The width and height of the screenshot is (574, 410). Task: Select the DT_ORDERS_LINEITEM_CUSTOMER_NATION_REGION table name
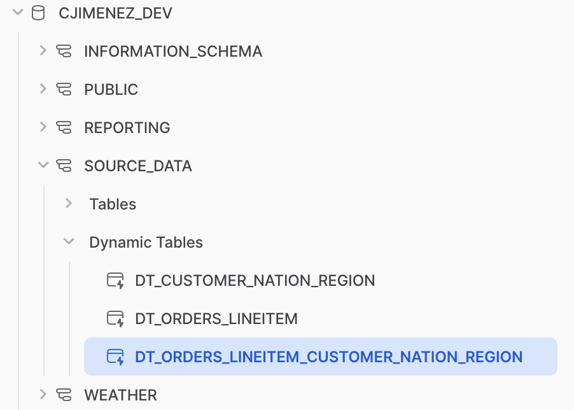pyautogui.click(x=328, y=357)
